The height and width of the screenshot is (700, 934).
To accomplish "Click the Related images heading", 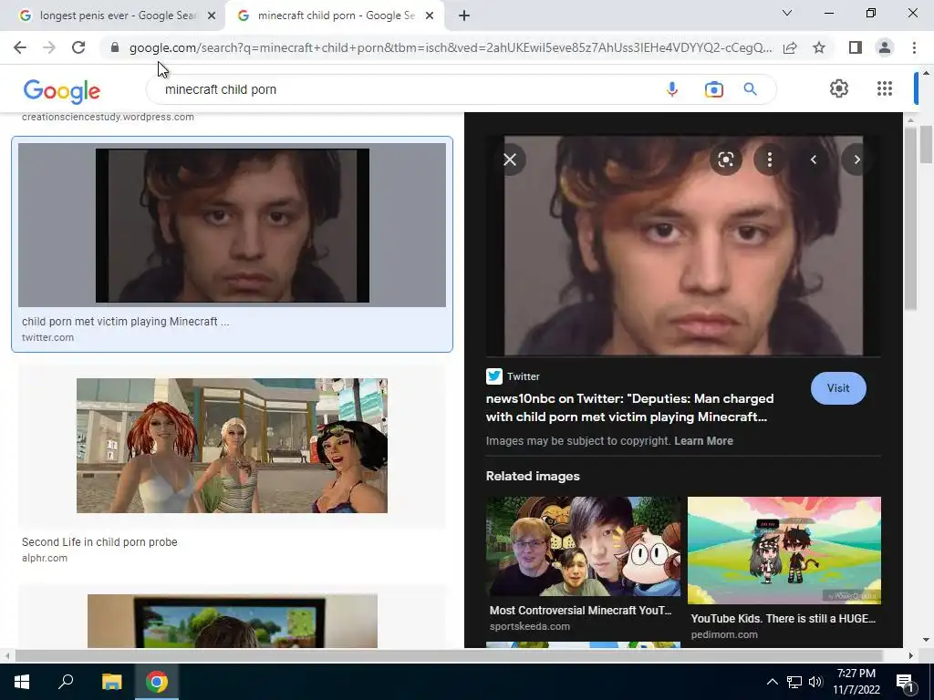I will [533, 476].
